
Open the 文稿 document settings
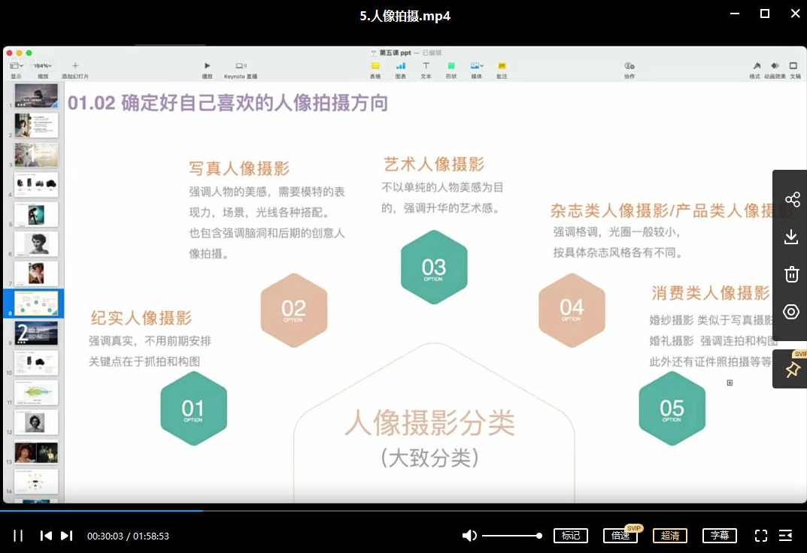793,66
